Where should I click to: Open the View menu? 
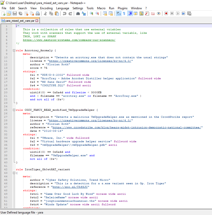tap(33, 8)
